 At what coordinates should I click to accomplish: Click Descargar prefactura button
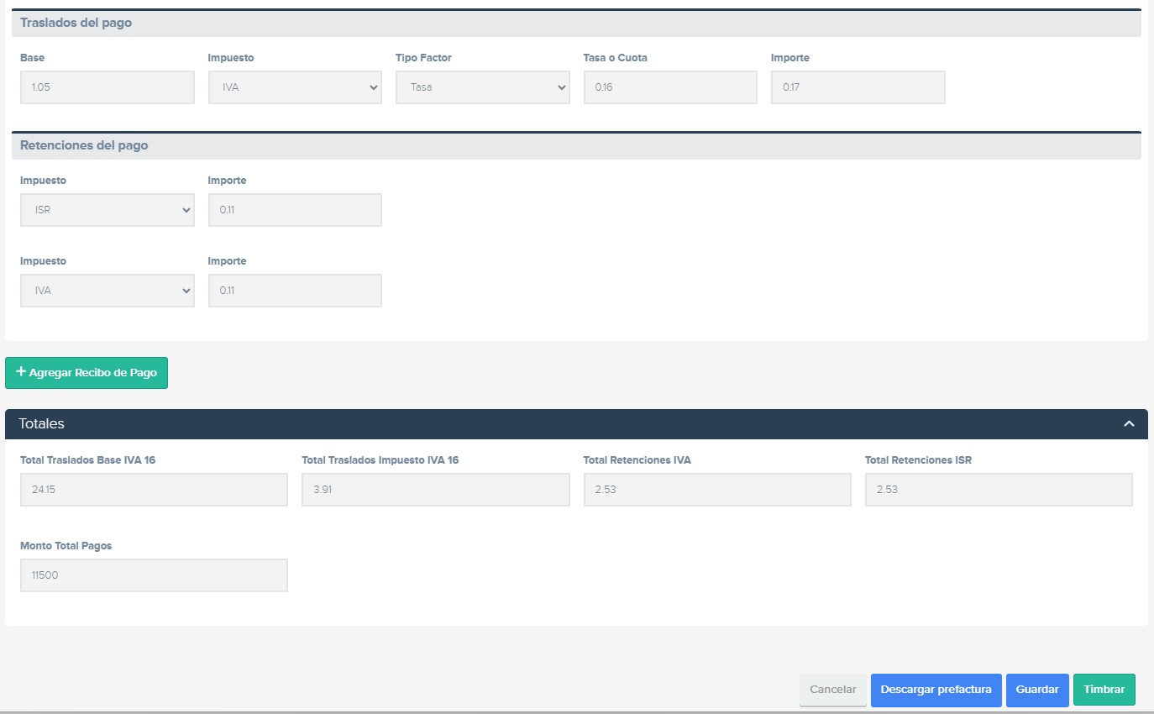click(x=936, y=690)
